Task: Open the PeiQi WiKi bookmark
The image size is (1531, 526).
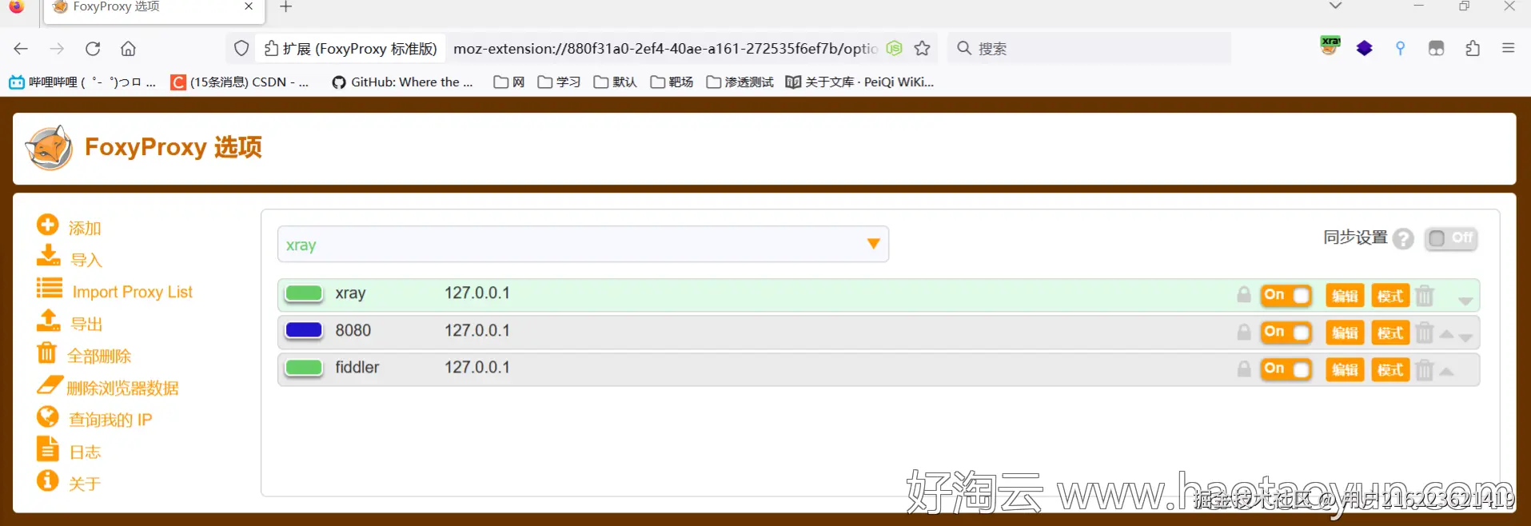Action: (860, 82)
